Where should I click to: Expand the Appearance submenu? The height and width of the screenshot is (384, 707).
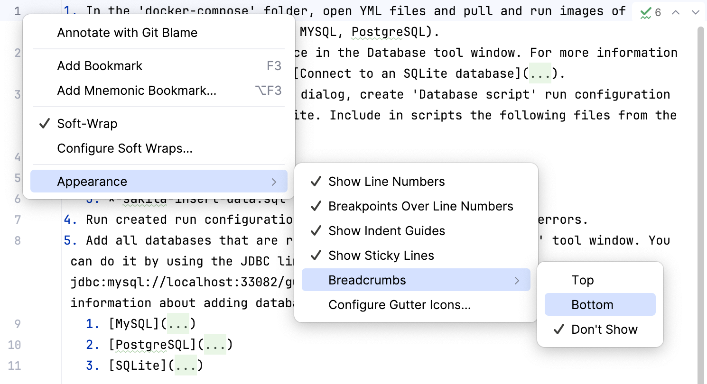point(92,181)
